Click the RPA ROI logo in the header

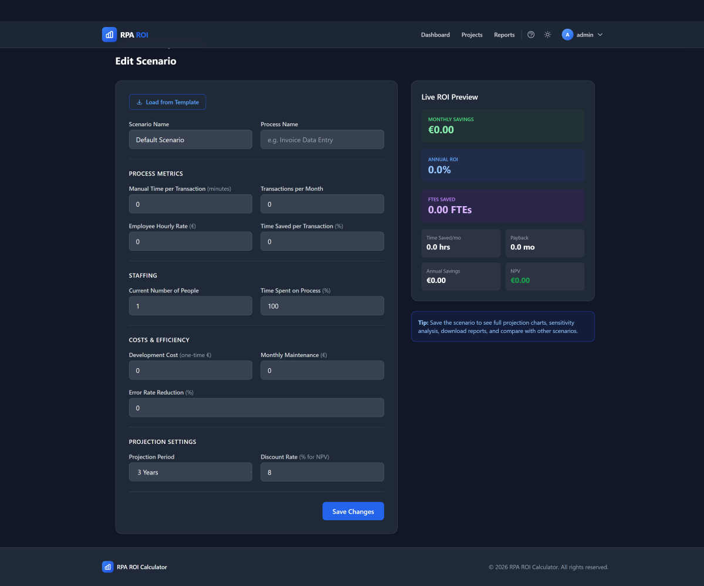click(x=125, y=34)
